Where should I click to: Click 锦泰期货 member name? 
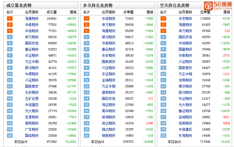(x=108, y=136)
